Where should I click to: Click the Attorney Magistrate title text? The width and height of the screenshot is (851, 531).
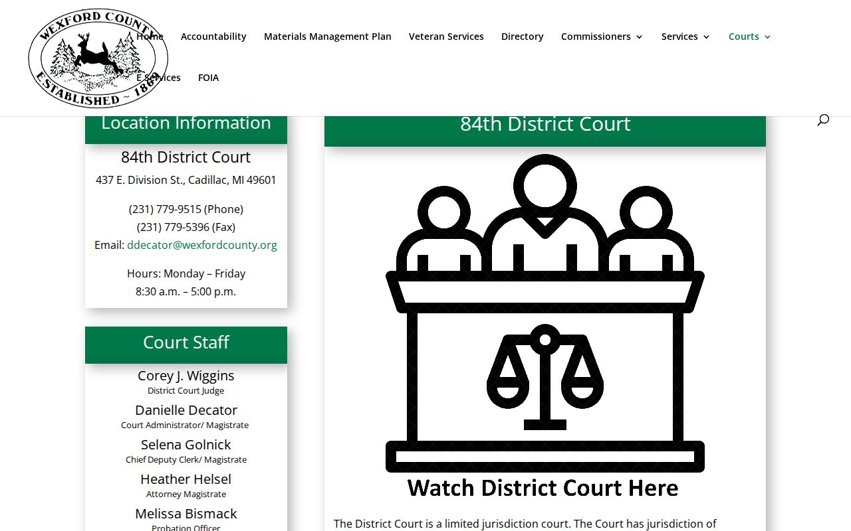186,494
